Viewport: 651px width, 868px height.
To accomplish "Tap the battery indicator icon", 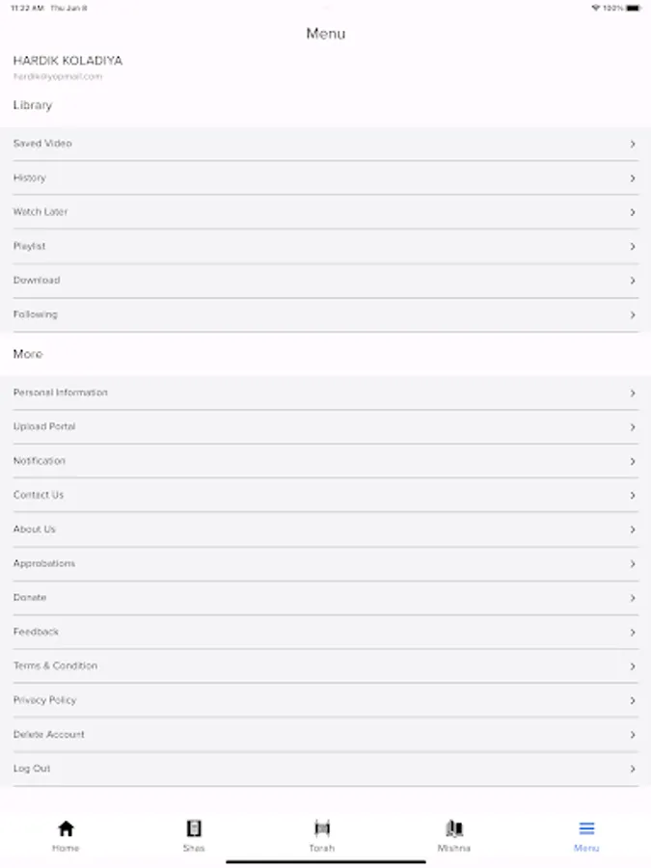I will [633, 8].
